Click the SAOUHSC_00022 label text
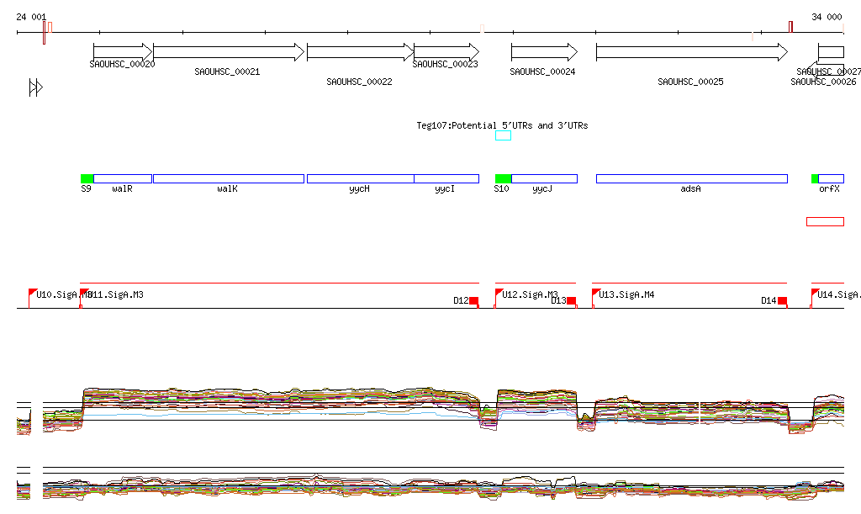Viewport: 861px width, 514px height. pos(359,82)
